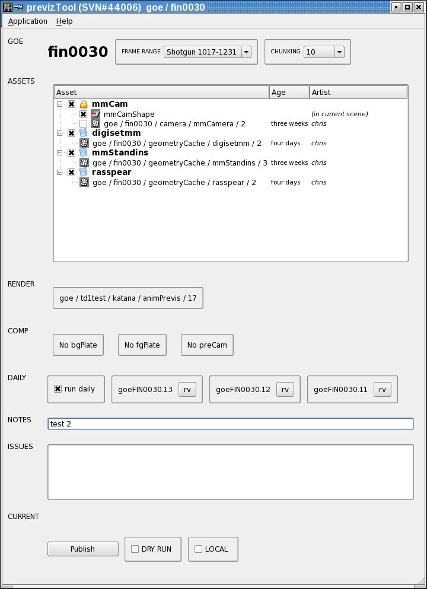Collapse the mmCam tree node
Image resolution: width=427 pixels, height=589 pixels.
coord(59,104)
